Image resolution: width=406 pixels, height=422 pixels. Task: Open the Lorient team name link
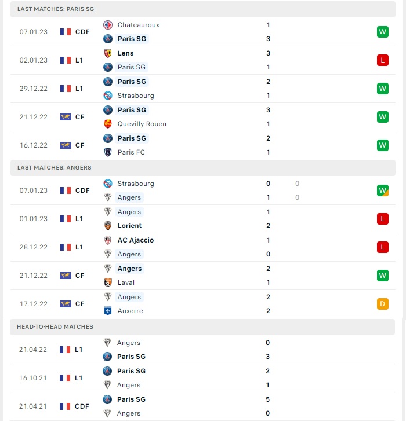point(130,226)
